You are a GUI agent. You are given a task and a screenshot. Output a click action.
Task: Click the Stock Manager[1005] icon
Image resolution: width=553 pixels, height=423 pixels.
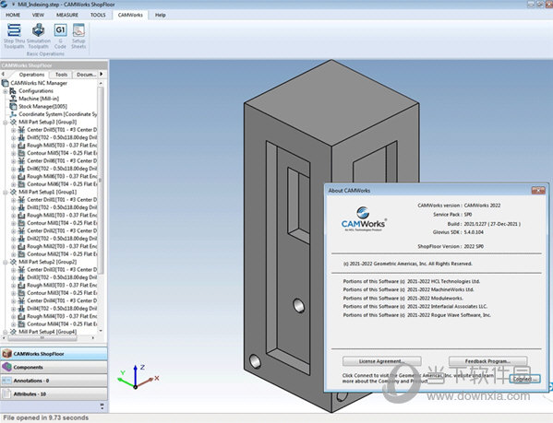point(13,106)
